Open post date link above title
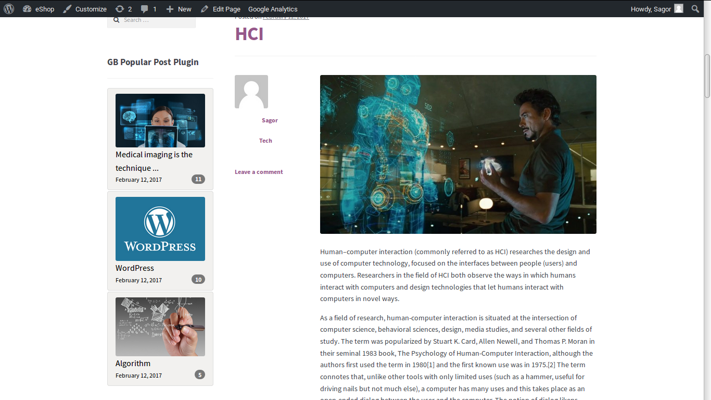This screenshot has height=400, width=711. click(x=286, y=18)
